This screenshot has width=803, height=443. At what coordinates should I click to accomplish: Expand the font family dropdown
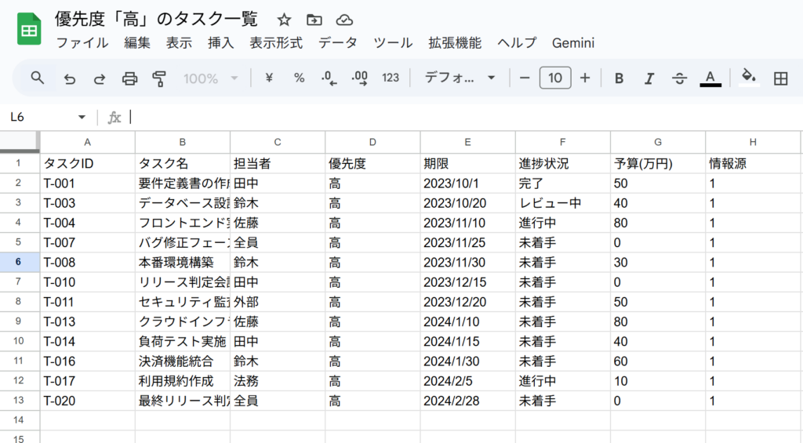tap(460, 78)
